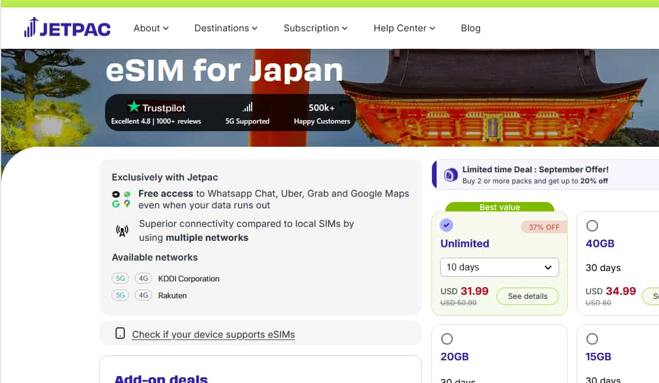Screen dimensions: 659x383
Task: Click the 15GB plan title
Action: (599, 356)
